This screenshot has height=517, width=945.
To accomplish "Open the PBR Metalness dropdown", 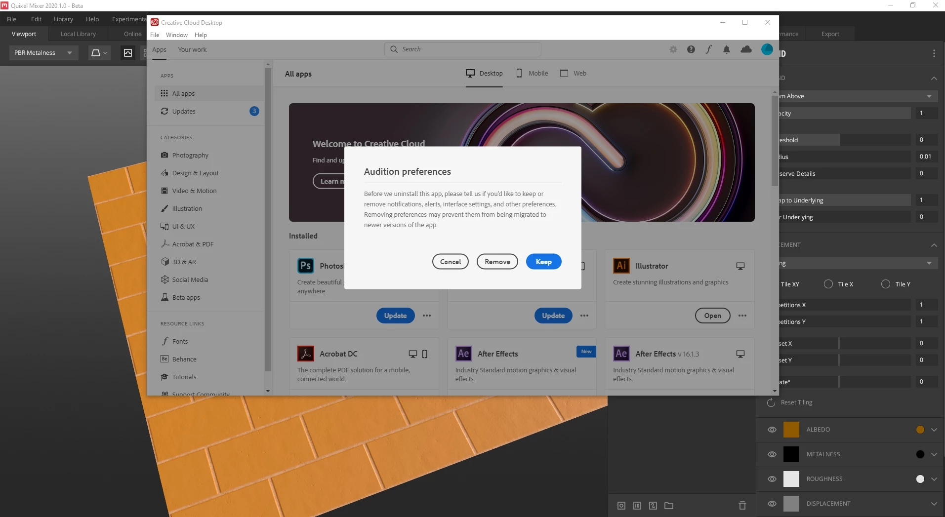I will click(x=43, y=53).
